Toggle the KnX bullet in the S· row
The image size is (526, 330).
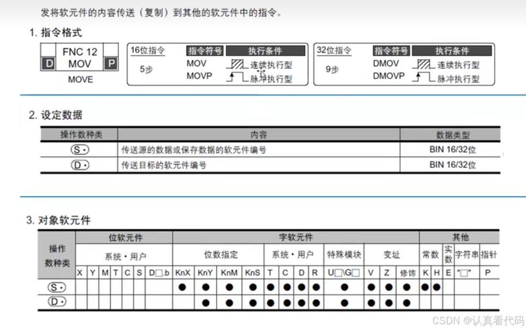pyautogui.click(x=182, y=287)
